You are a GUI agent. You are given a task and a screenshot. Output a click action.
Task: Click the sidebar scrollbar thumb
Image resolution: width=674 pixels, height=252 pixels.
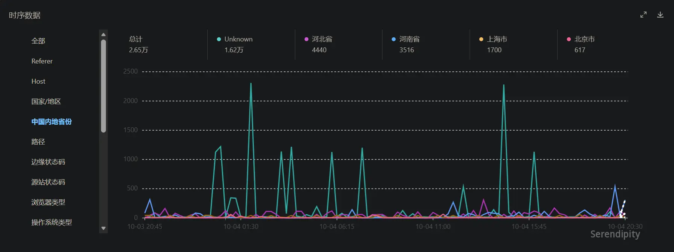(x=103, y=86)
